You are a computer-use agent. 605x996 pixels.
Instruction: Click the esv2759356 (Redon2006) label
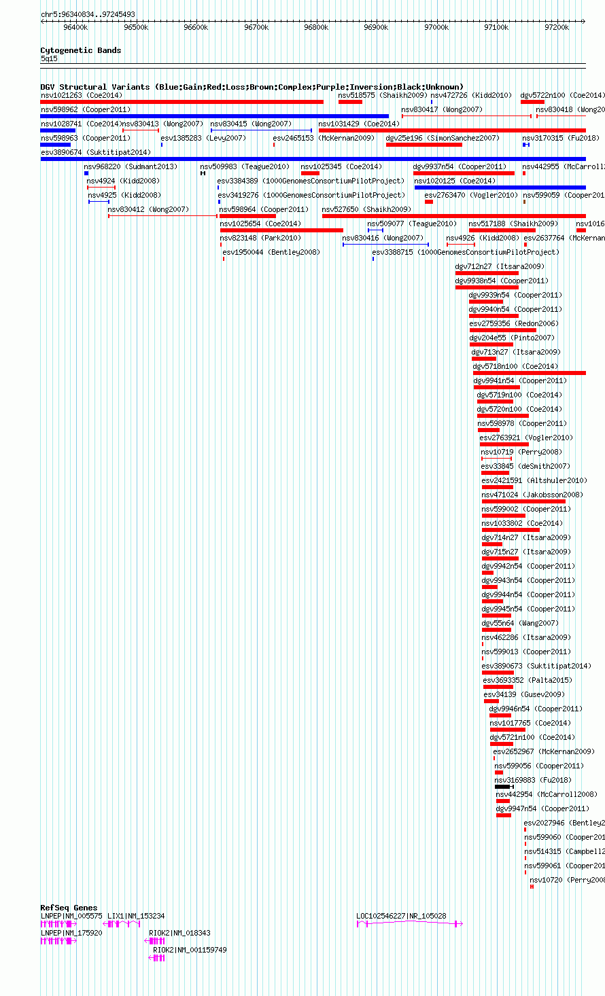(x=513, y=324)
